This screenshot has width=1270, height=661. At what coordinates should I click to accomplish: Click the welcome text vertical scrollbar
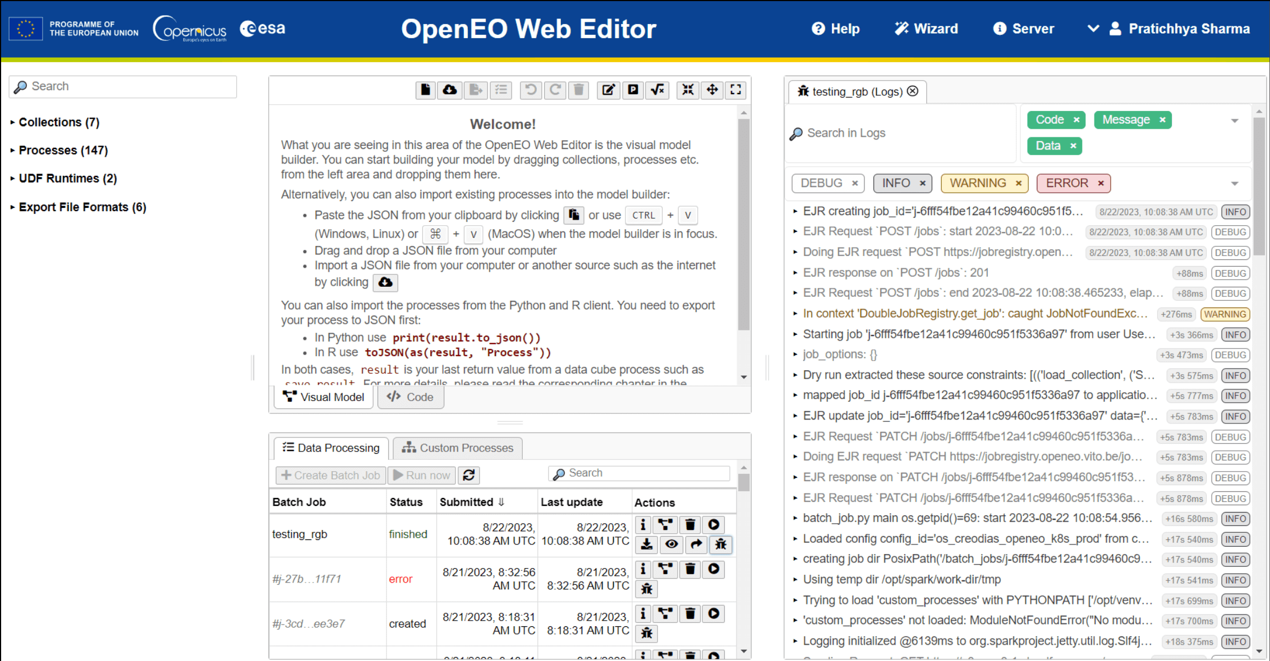tap(744, 224)
